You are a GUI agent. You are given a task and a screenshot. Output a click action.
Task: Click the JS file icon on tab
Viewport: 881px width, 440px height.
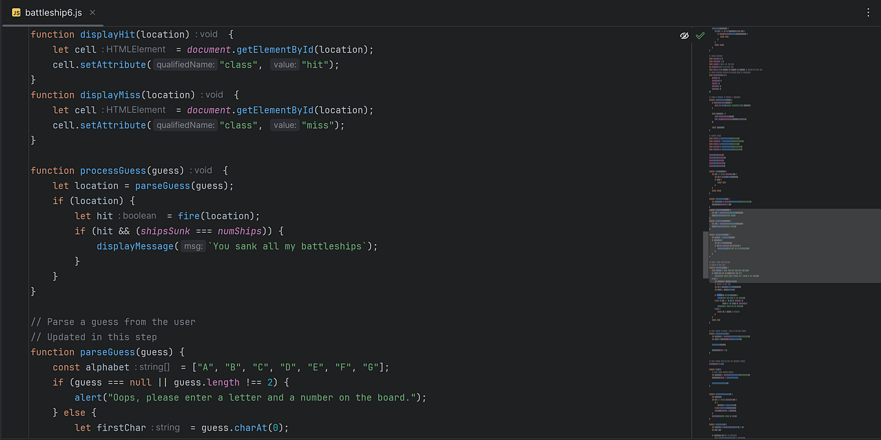point(16,13)
